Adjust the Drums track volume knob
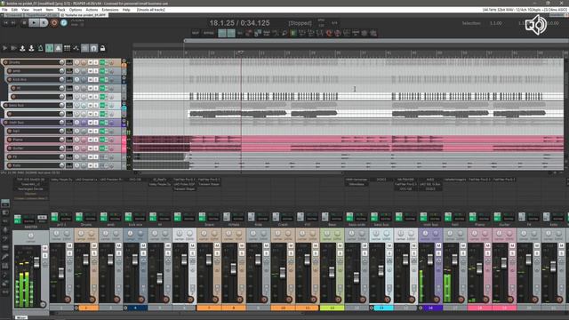 coord(61,62)
